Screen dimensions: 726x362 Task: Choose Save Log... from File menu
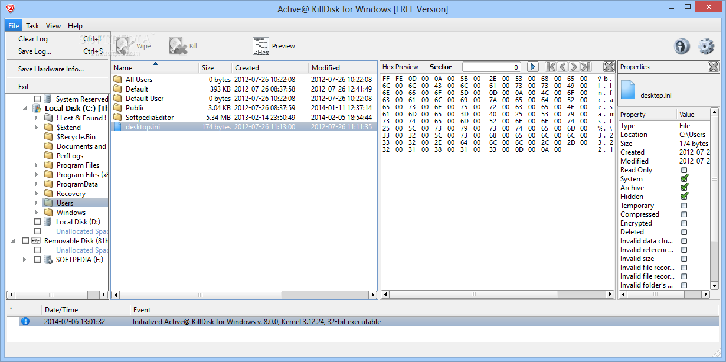pyautogui.click(x=57, y=51)
